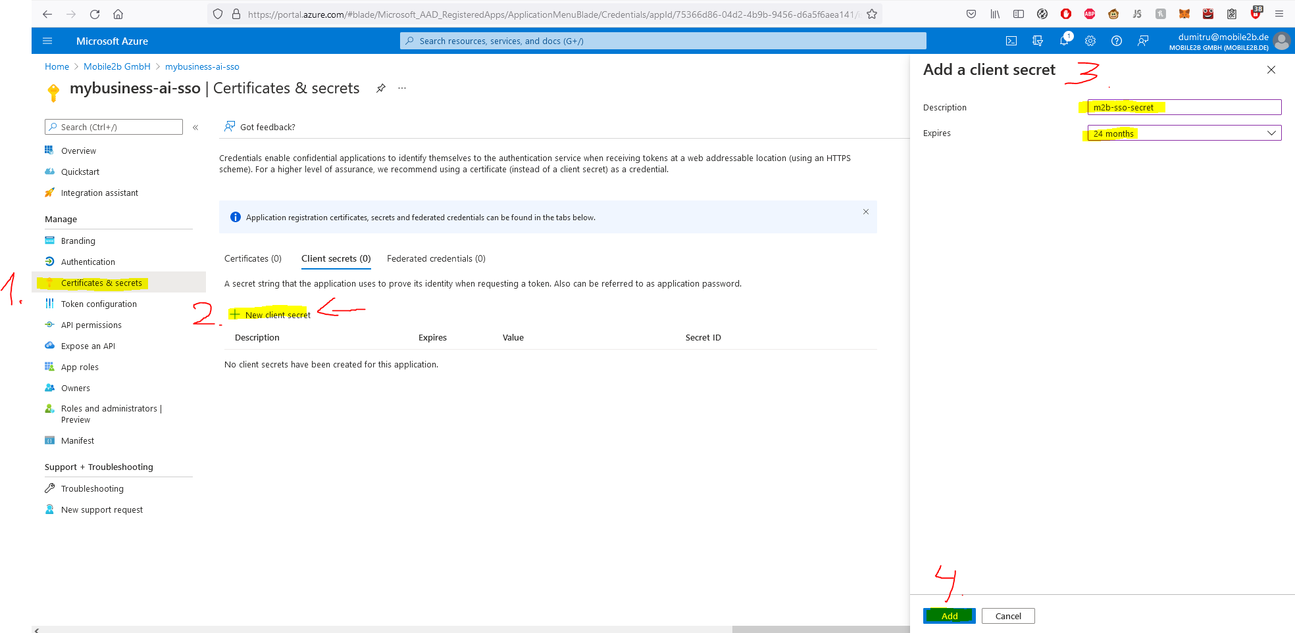Click the Adblock Plus ABP icon

click(x=1090, y=13)
